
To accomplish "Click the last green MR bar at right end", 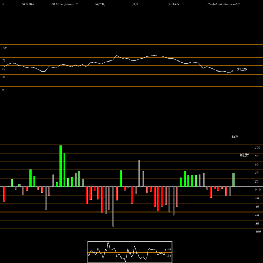I will (234, 180).
